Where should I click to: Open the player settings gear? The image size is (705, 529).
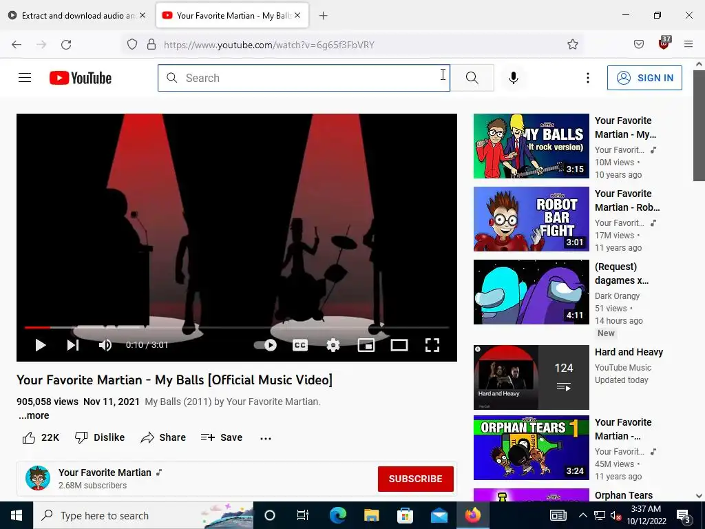click(333, 345)
